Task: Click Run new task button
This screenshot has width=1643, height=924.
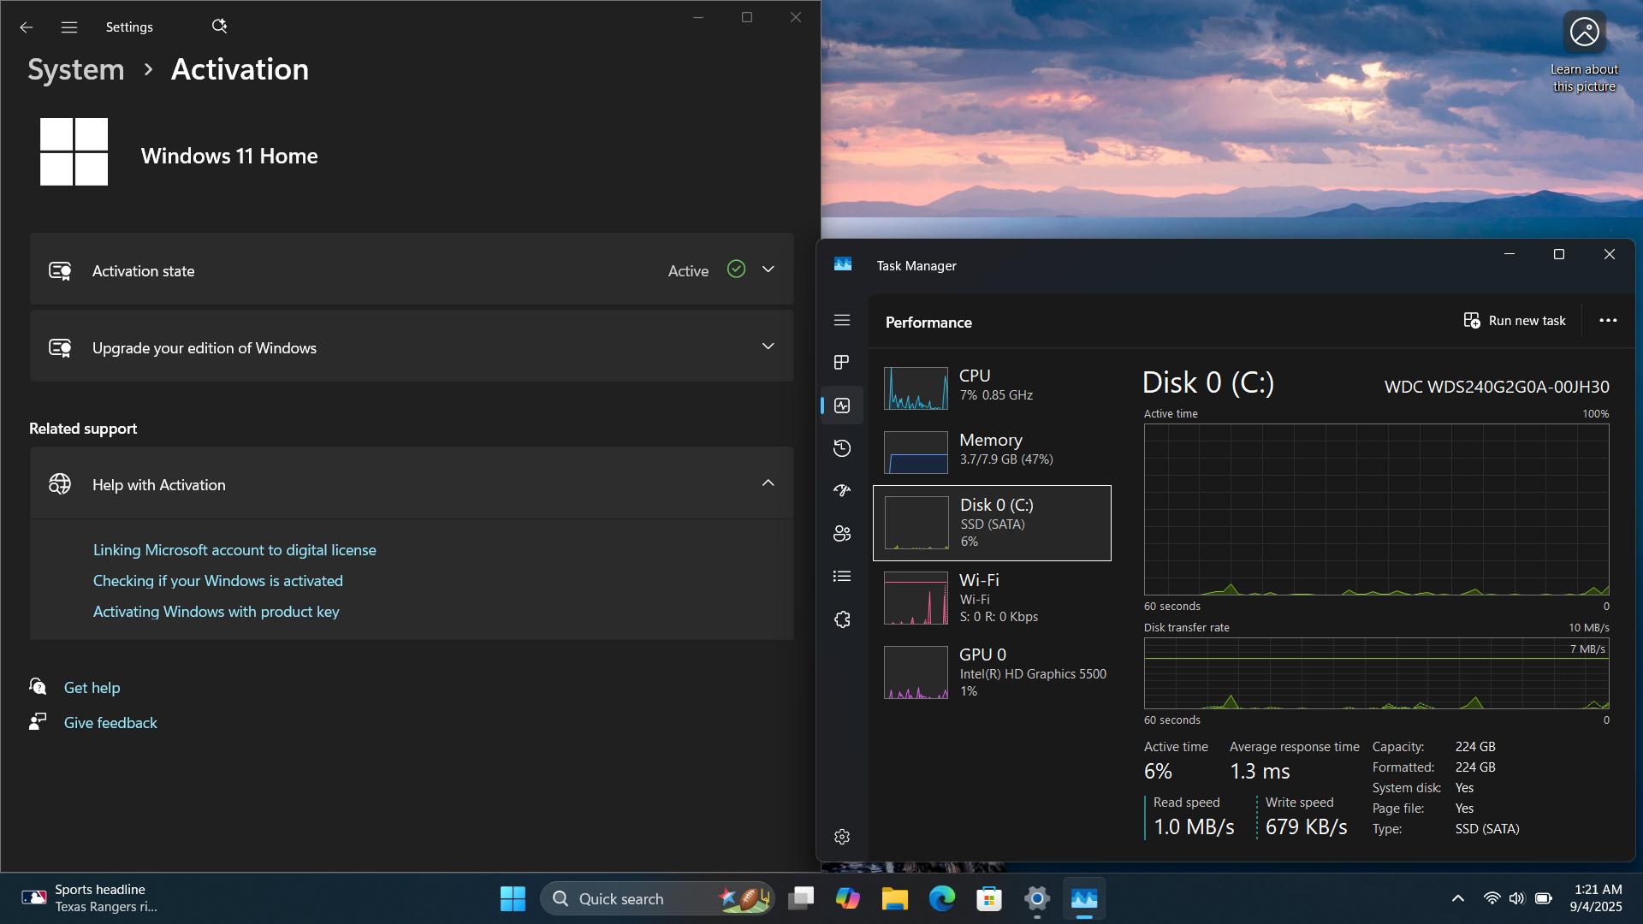Action: click(x=1515, y=321)
